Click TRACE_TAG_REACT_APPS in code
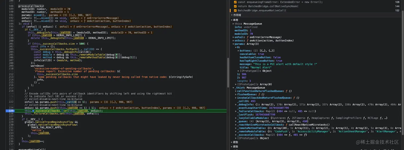This screenshot has height=150, width=404. (x=46, y=128)
